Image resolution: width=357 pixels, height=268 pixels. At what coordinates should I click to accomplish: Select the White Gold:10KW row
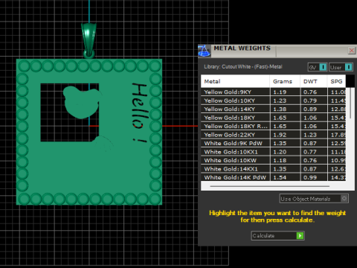coord(273,160)
